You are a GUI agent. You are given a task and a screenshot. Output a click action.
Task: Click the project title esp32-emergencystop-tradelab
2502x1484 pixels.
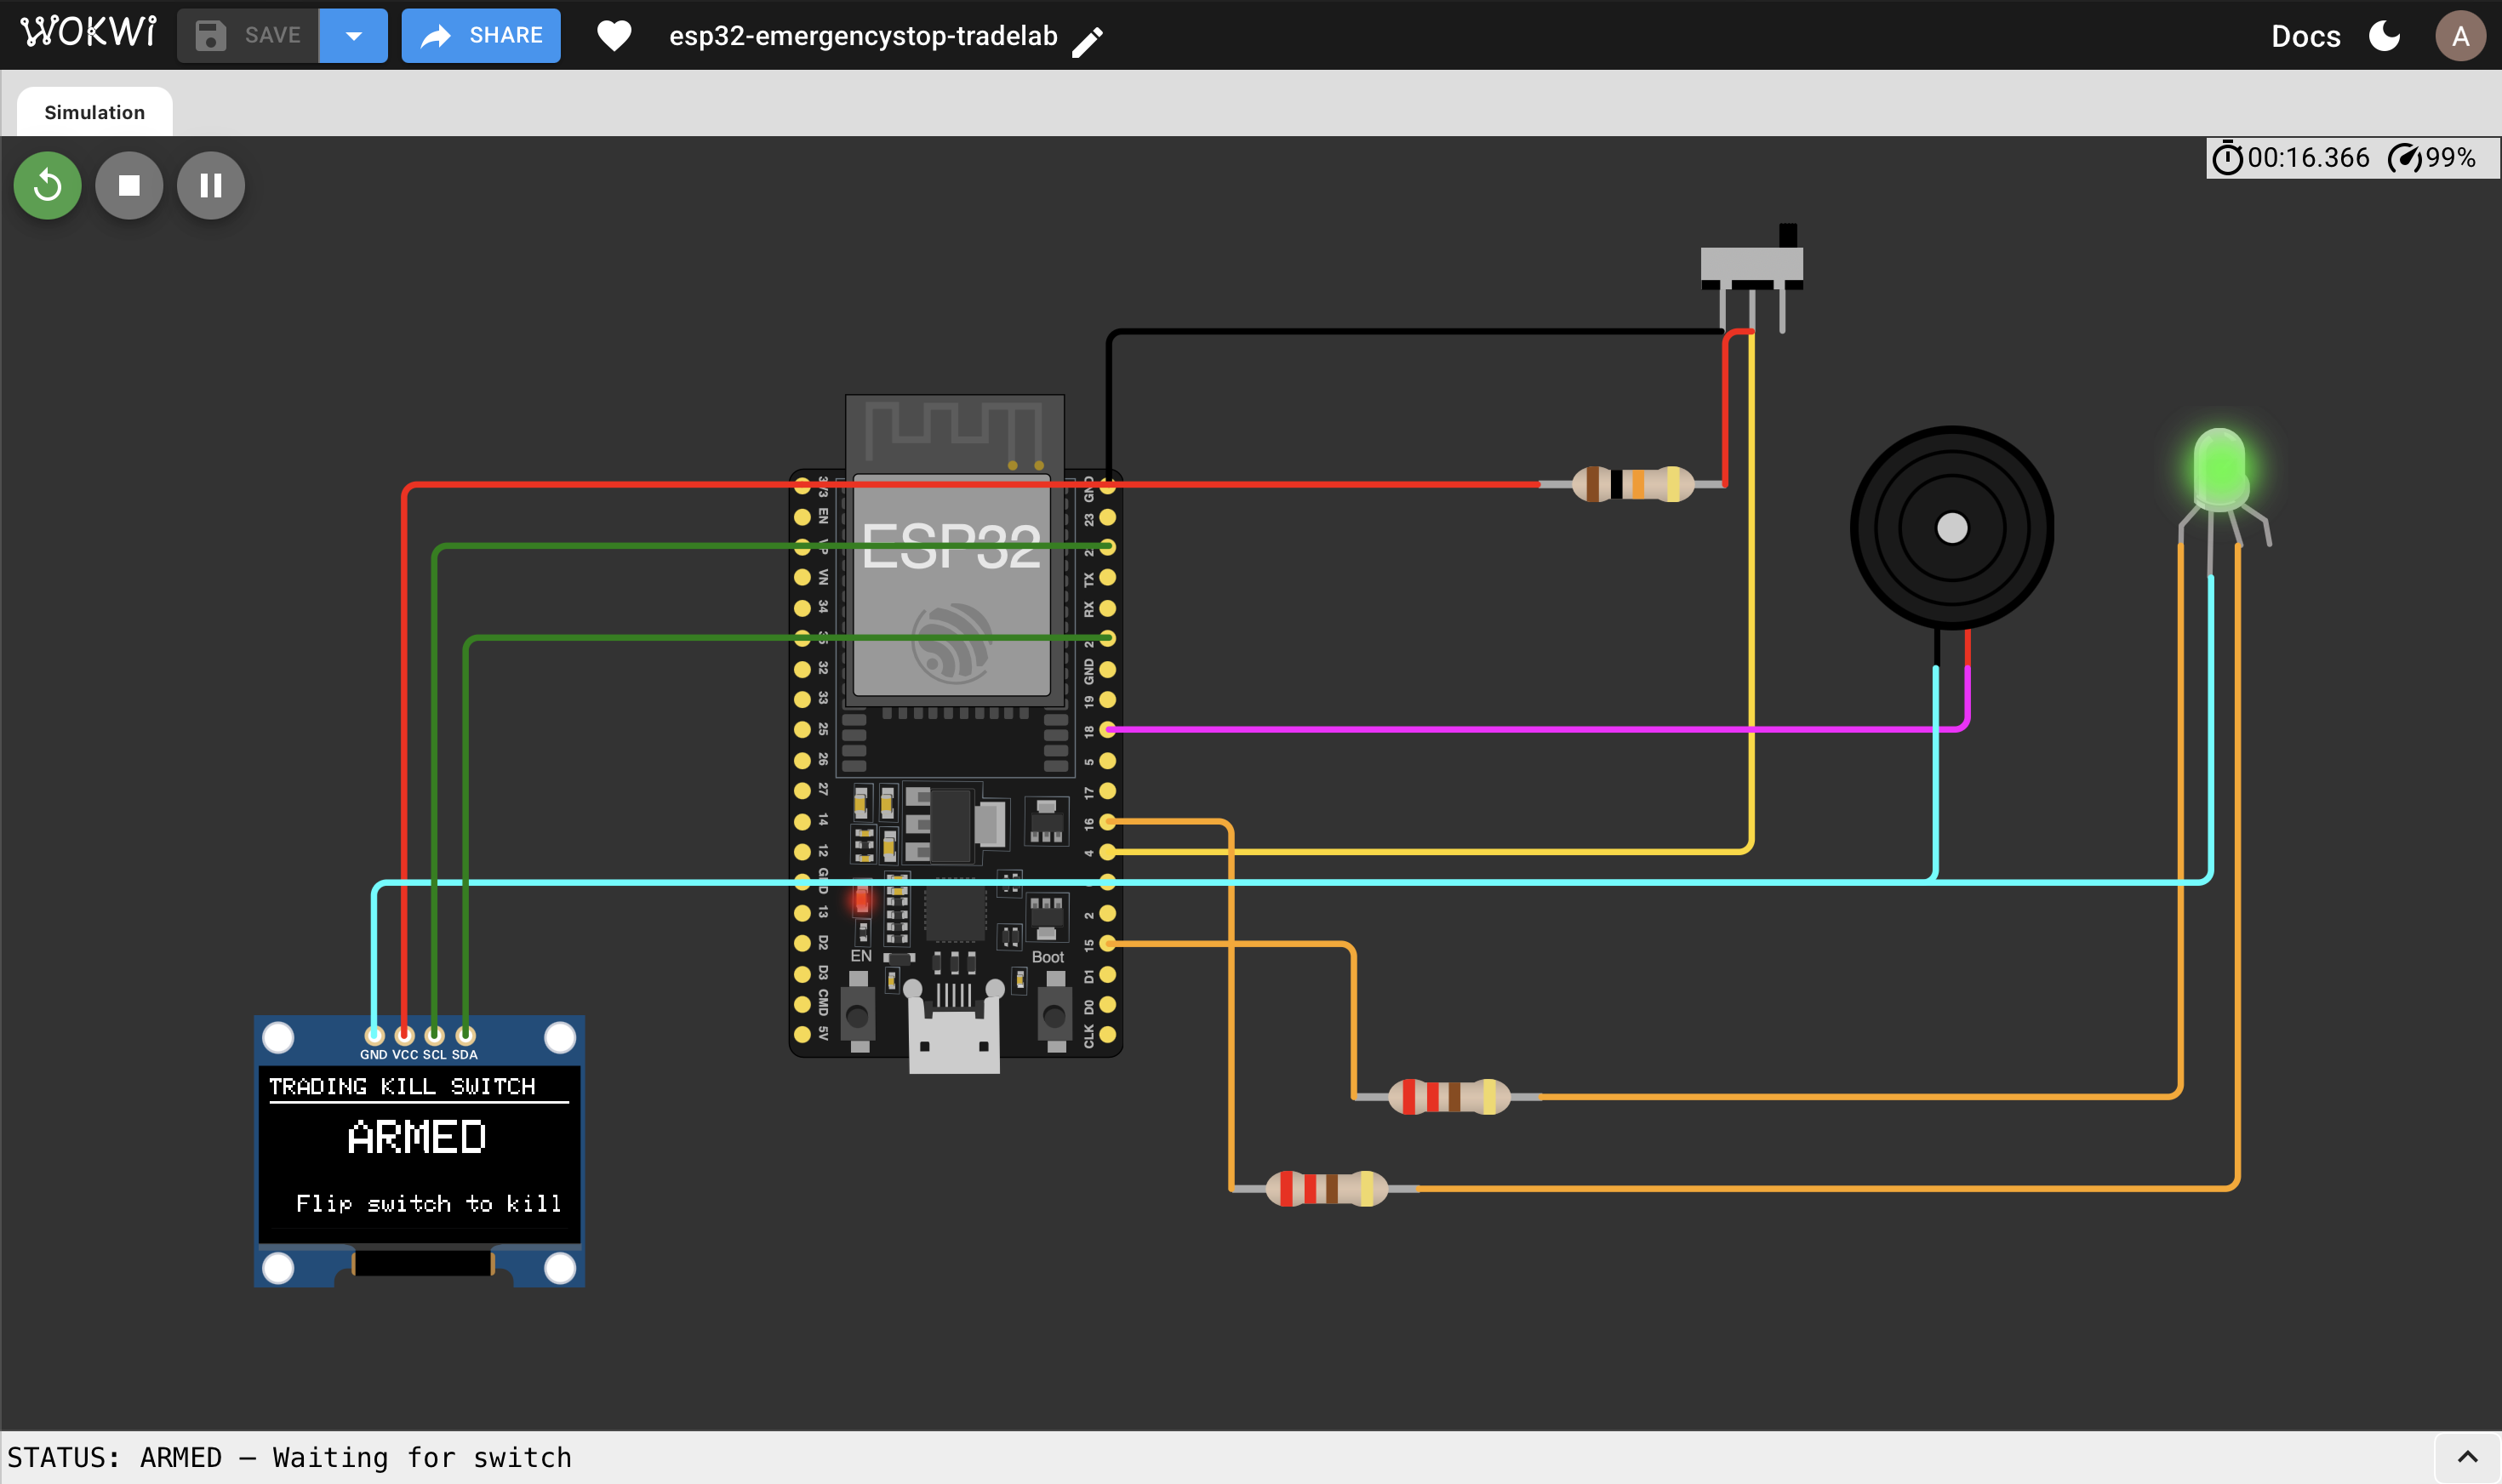tap(863, 36)
